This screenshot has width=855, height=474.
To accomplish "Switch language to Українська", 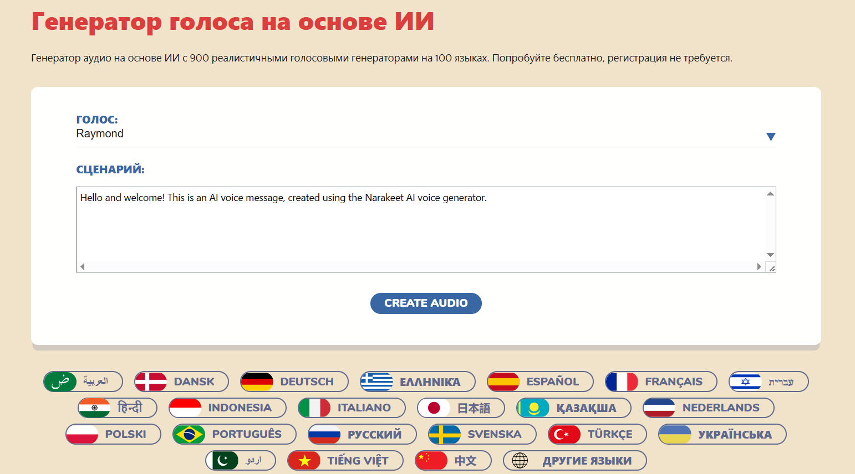I will (x=722, y=434).
